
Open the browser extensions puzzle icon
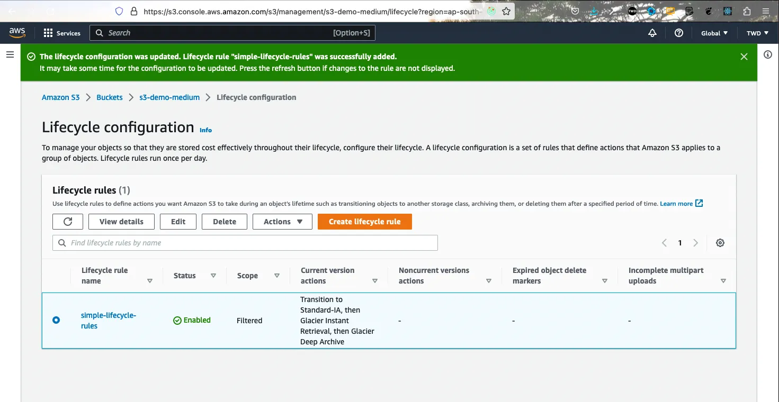pos(747,11)
